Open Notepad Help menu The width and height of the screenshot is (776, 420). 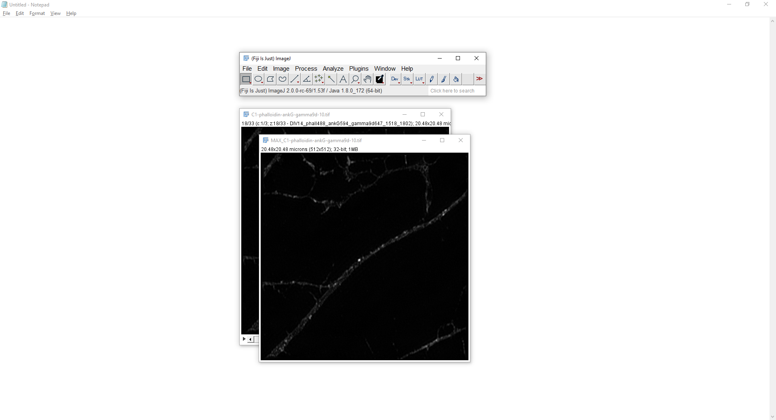pos(71,13)
